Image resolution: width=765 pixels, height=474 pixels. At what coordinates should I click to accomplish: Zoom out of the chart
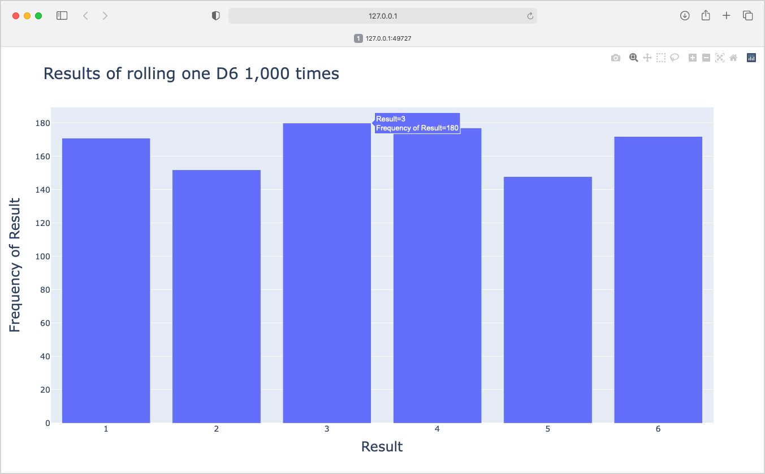[706, 57]
